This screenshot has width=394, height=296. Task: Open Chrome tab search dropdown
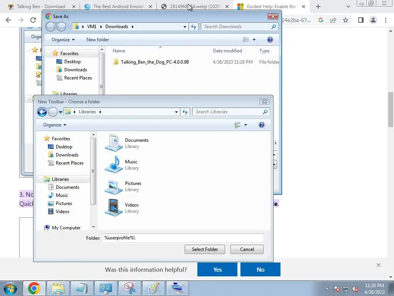[x=348, y=7]
